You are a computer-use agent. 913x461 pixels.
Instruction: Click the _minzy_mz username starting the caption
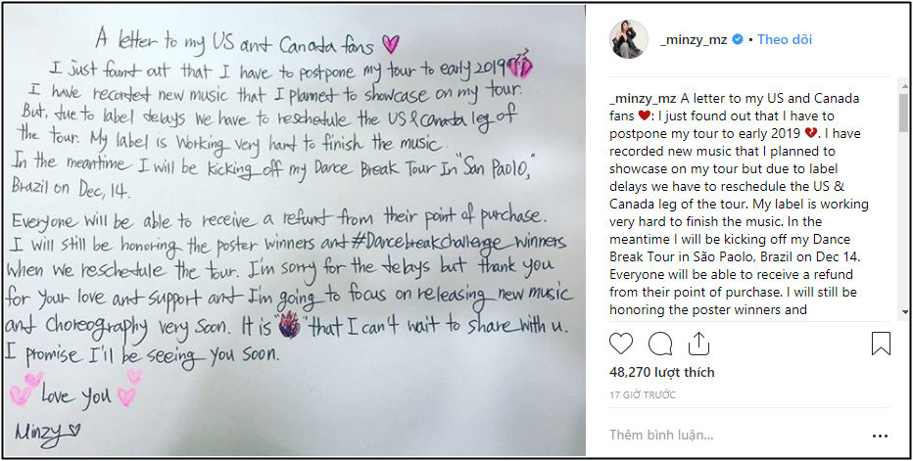[x=642, y=99]
